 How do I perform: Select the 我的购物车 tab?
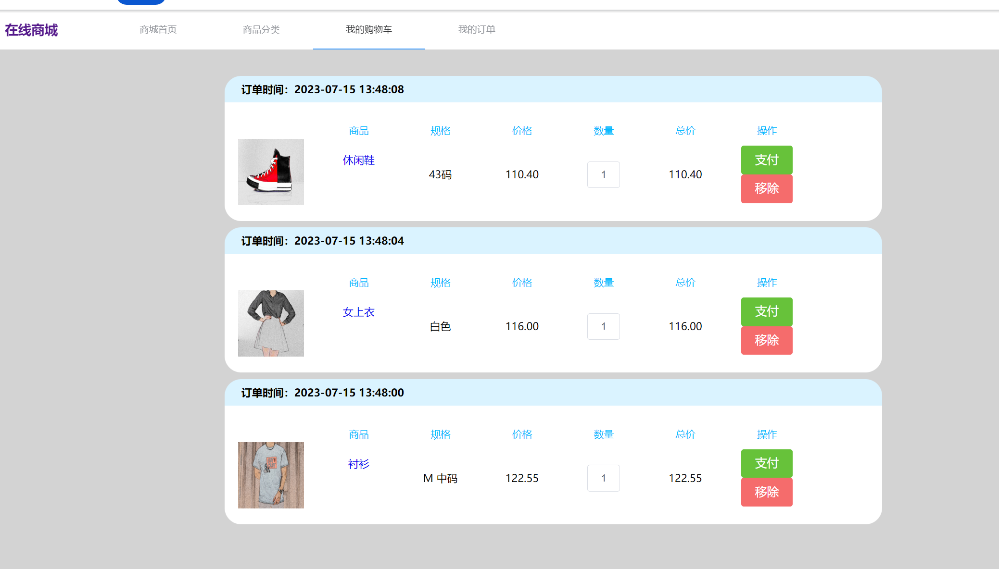click(x=369, y=29)
